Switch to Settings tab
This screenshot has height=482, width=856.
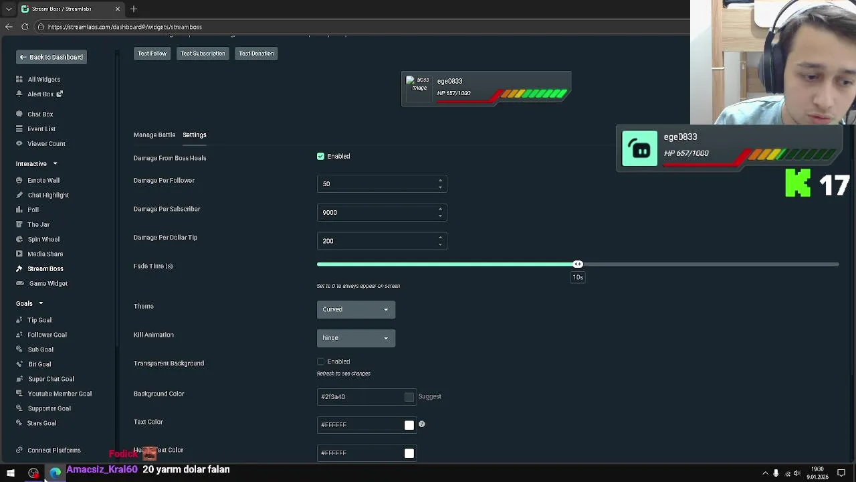195,135
